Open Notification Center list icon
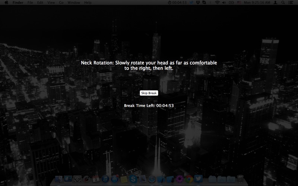 click(x=291, y=3)
